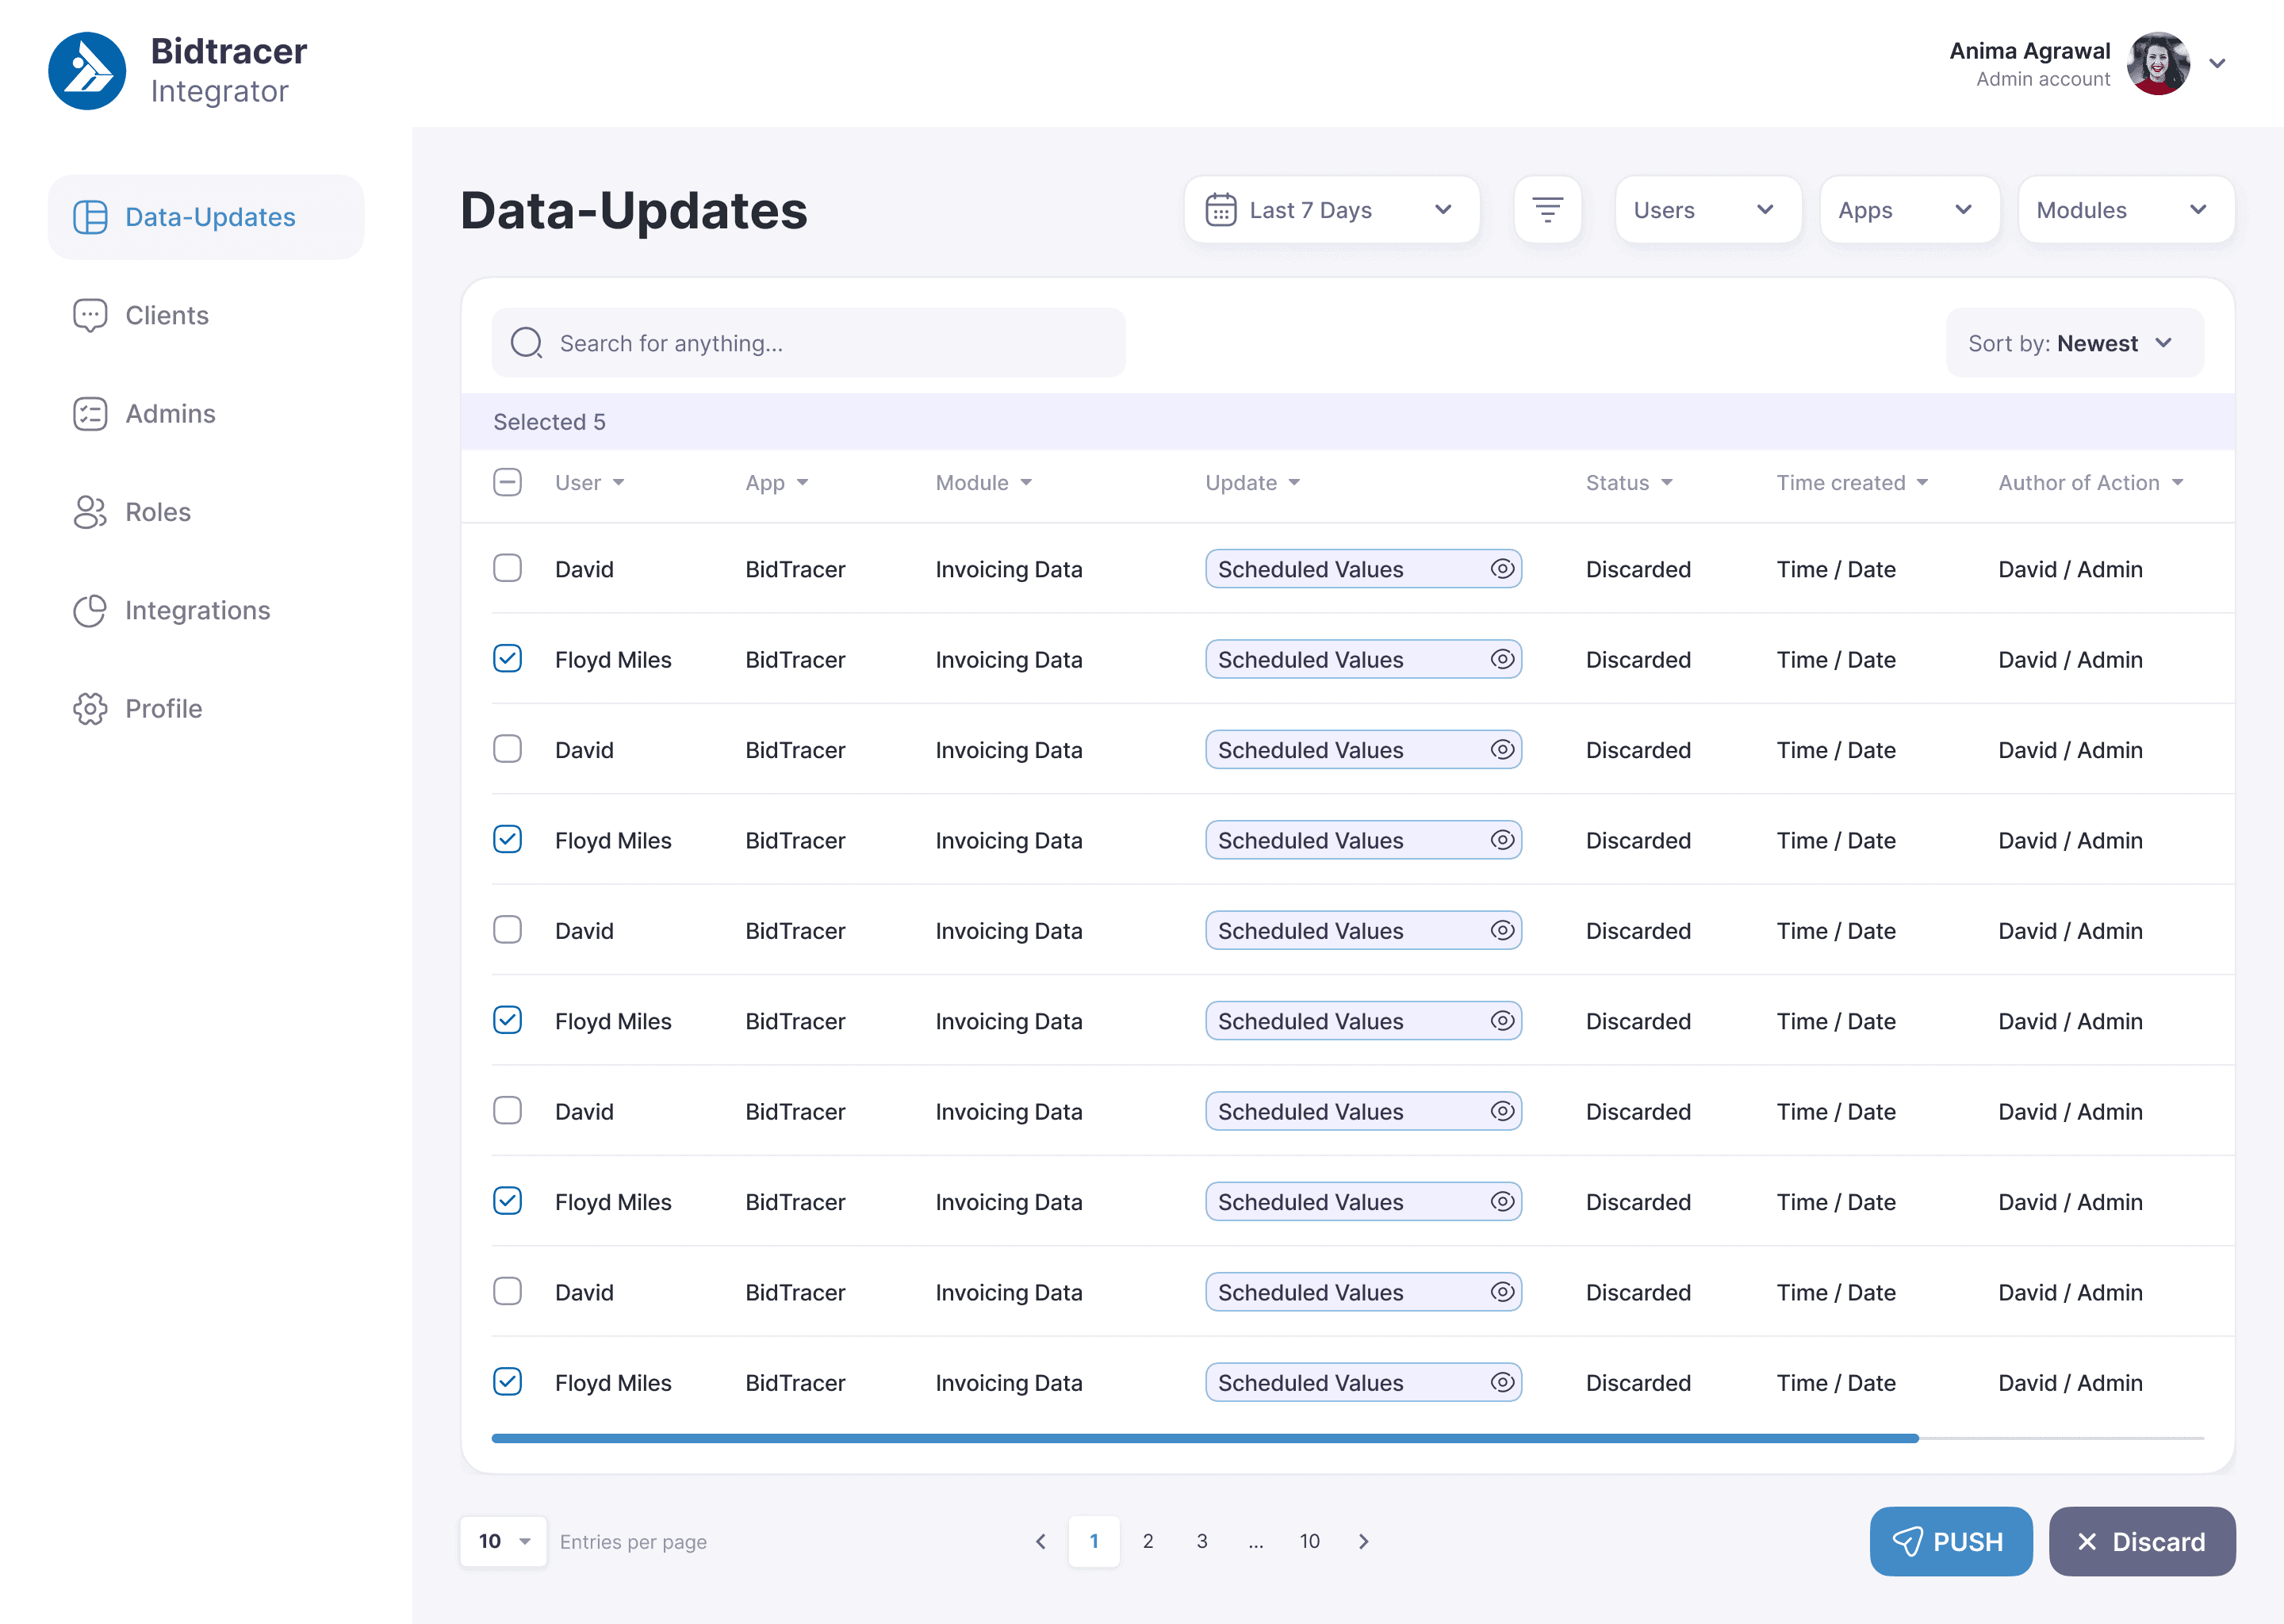Open the Users filter dropdown
Viewport: 2284px width, 1624px height.
pos(1708,210)
